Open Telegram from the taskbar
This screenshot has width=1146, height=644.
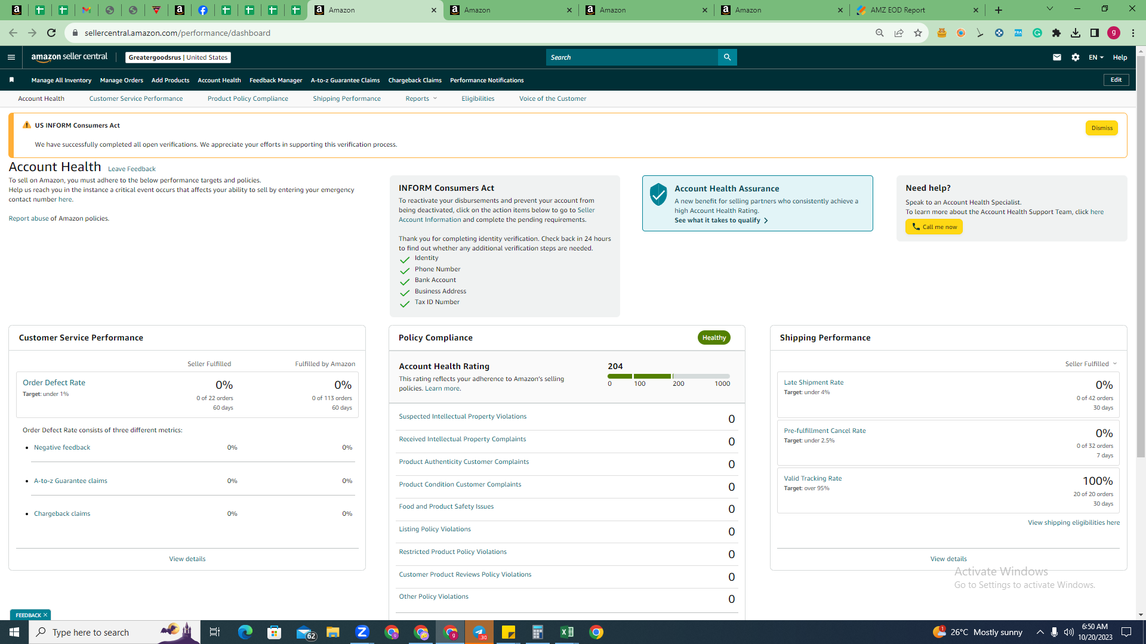tap(479, 632)
